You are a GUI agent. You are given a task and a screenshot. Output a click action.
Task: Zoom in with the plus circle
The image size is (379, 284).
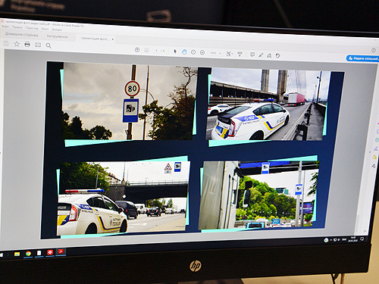pyautogui.click(x=202, y=52)
